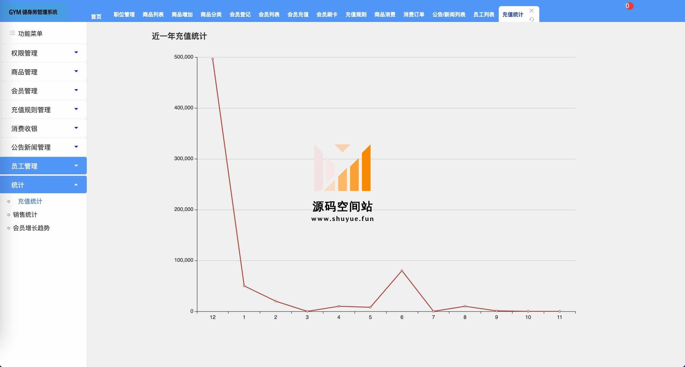Switch to the 会员充值 tab

[x=298, y=14]
